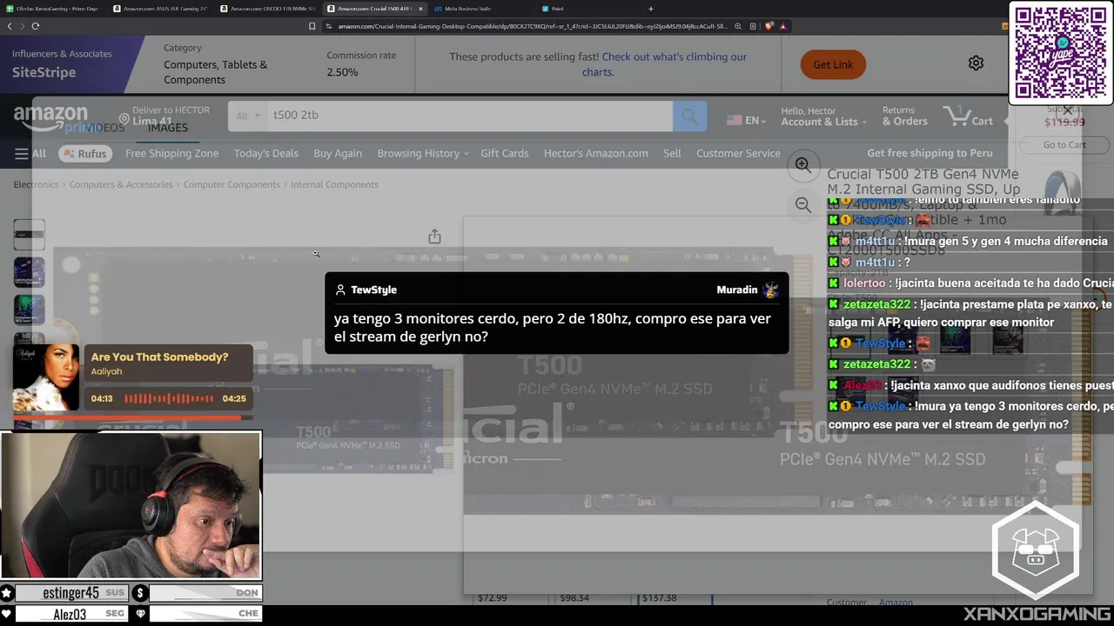Open the All hamburger menu

pos(30,153)
